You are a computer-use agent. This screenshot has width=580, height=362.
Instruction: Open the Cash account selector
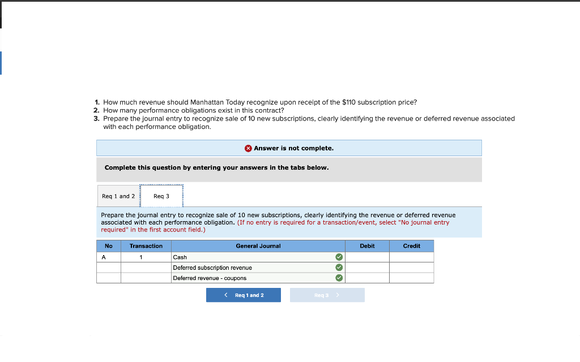click(255, 257)
